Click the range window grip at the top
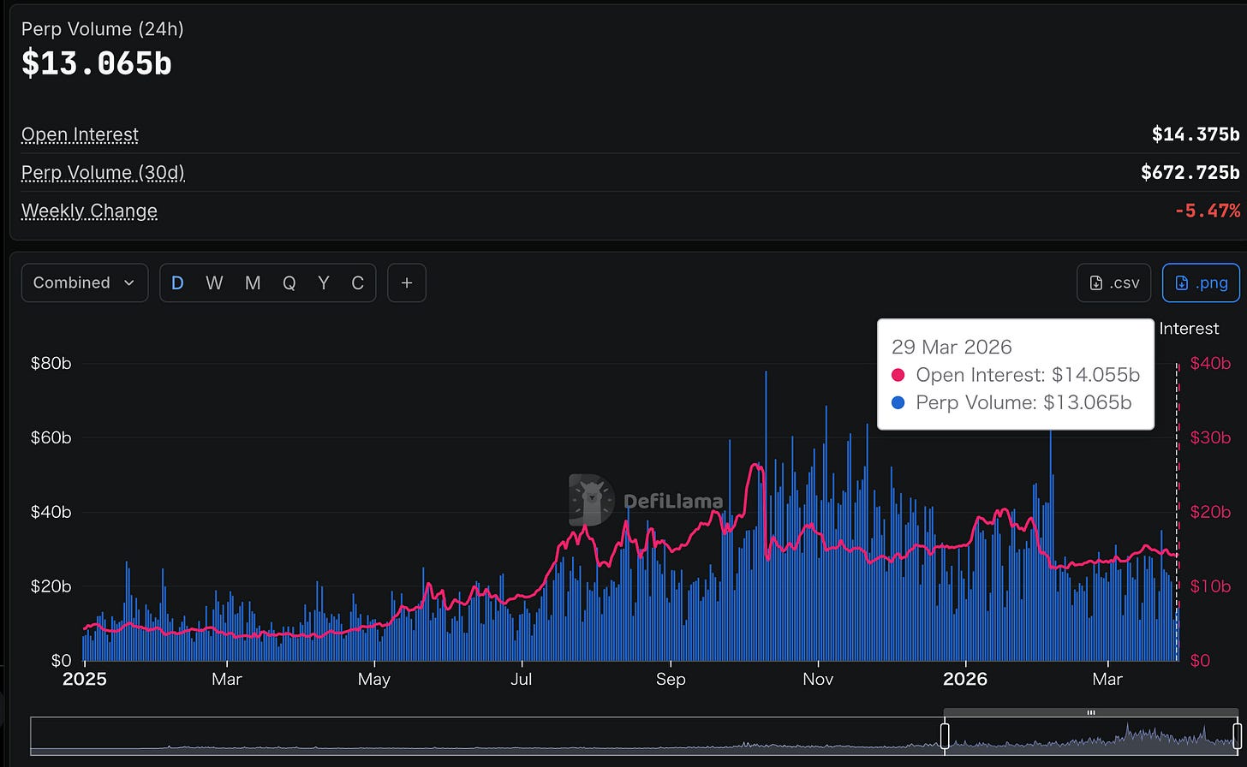This screenshot has width=1247, height=767. [x=1091, y=712]
